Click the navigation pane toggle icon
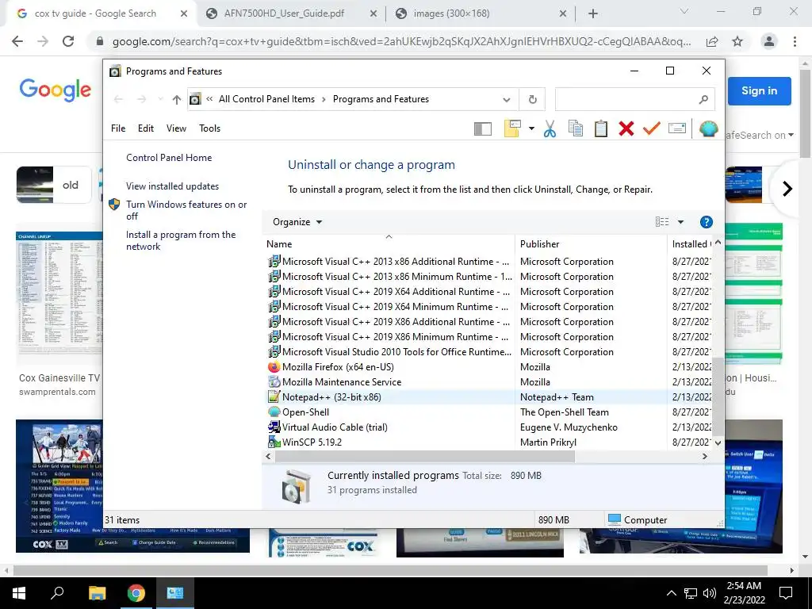The width and height of the screenshot is (812, 609). (x=483, y=128)
